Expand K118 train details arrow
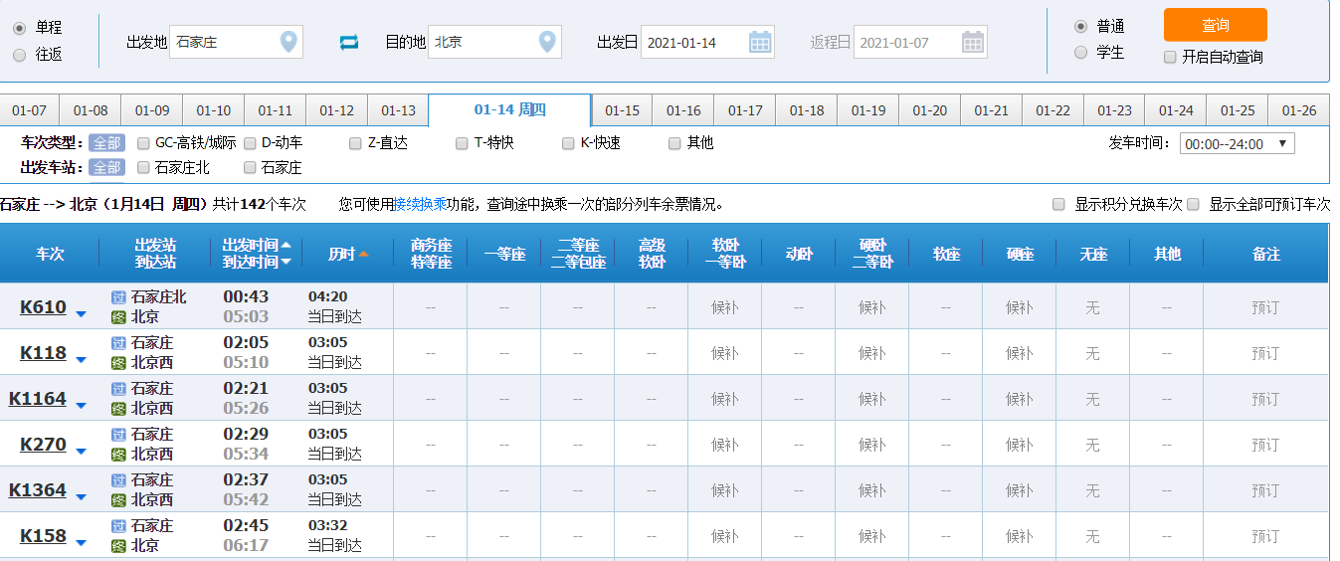 tap(82, 360)
